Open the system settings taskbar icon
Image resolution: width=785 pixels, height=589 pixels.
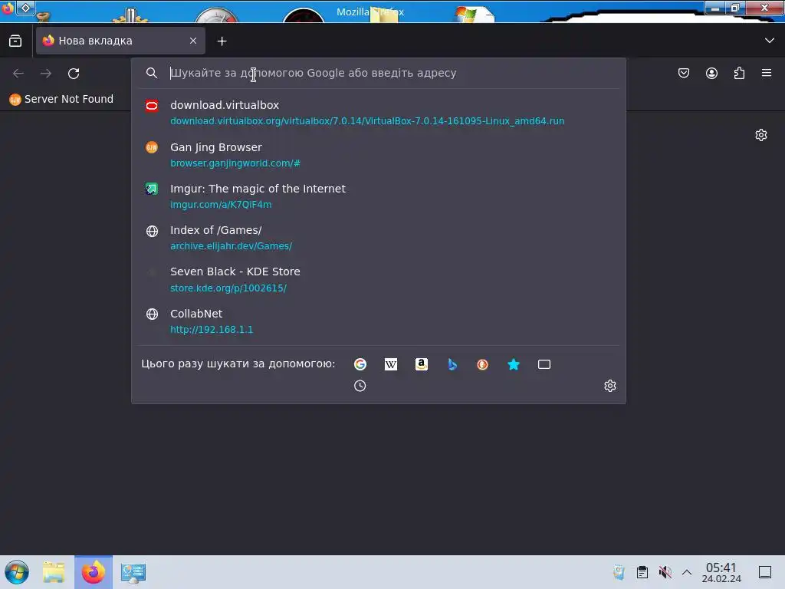tap(133, 572)
